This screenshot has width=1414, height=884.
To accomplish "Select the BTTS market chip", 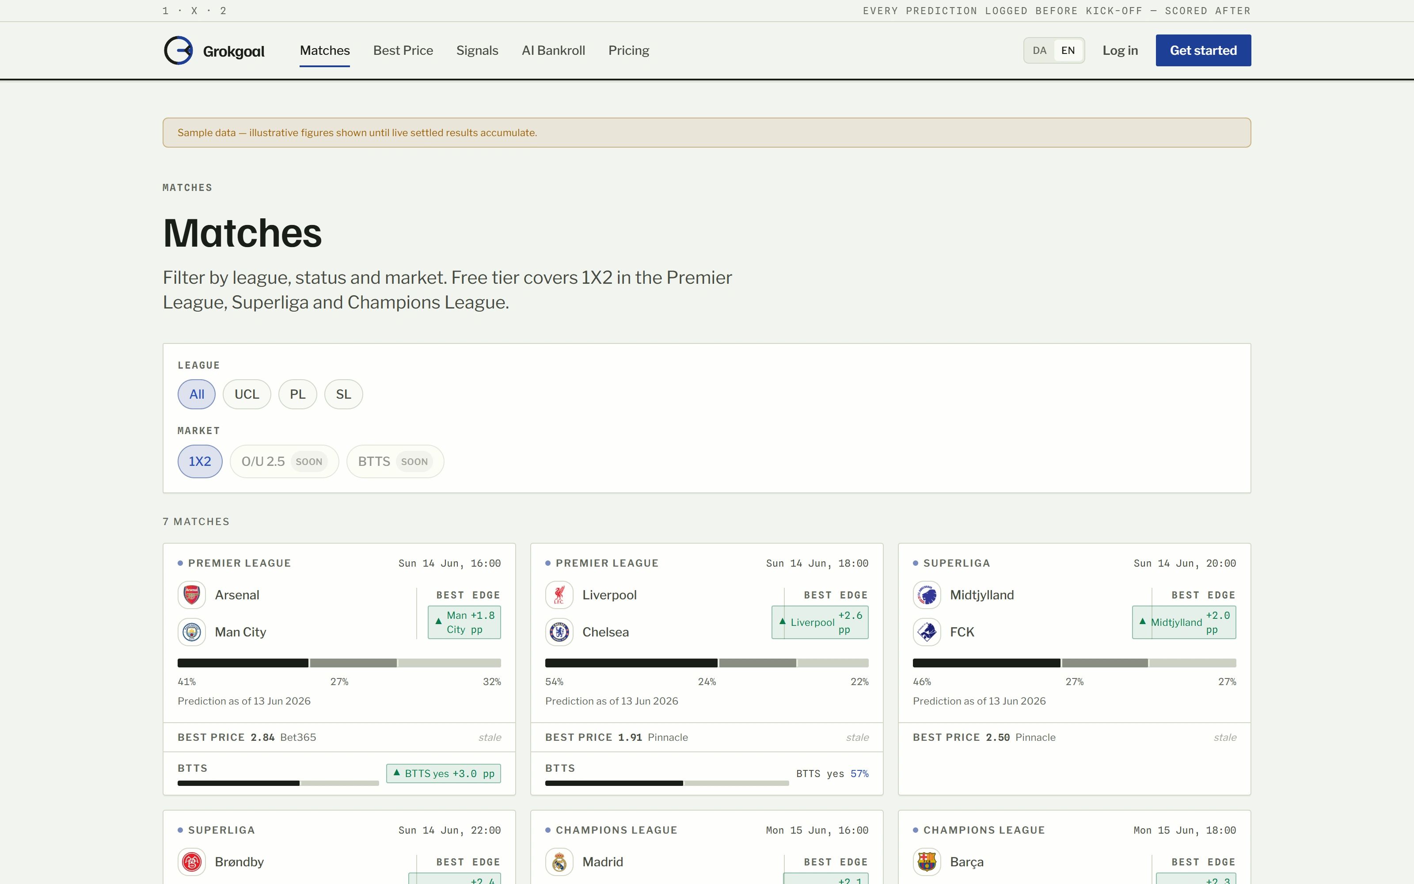I will pos(395,461).
